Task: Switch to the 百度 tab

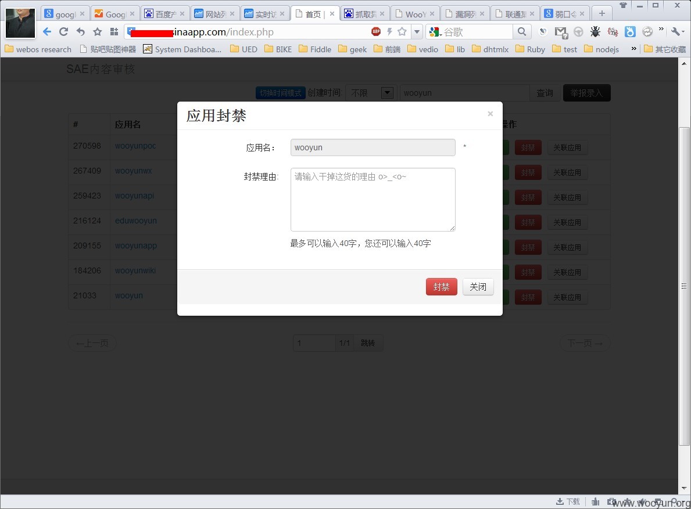Action: pos(165,13)
